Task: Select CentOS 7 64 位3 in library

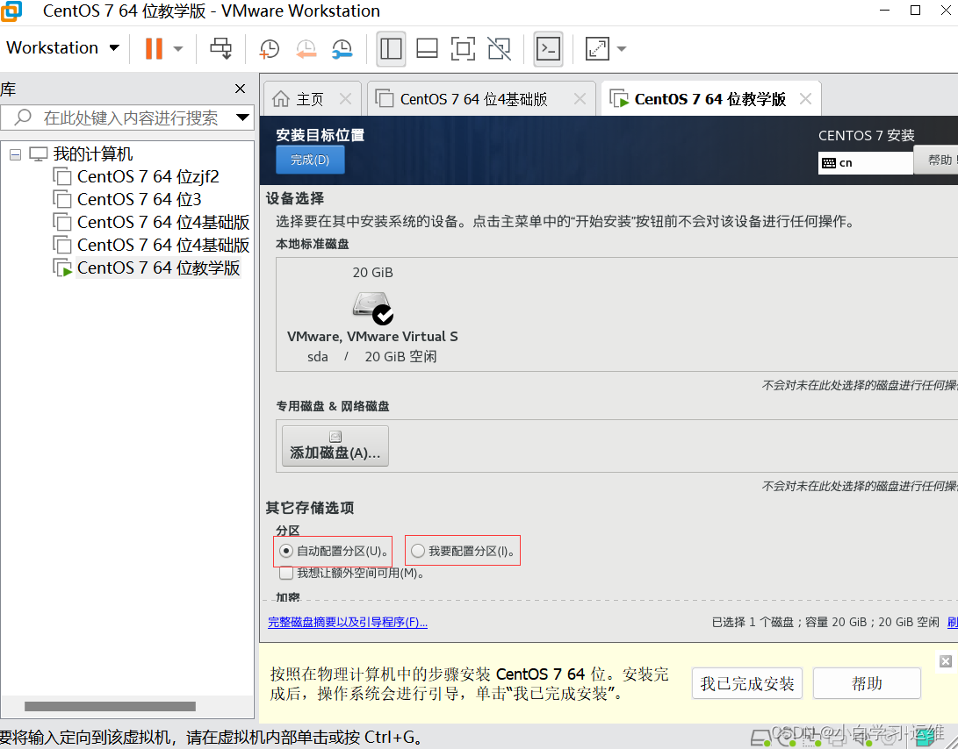Action: tap(140, 199)
